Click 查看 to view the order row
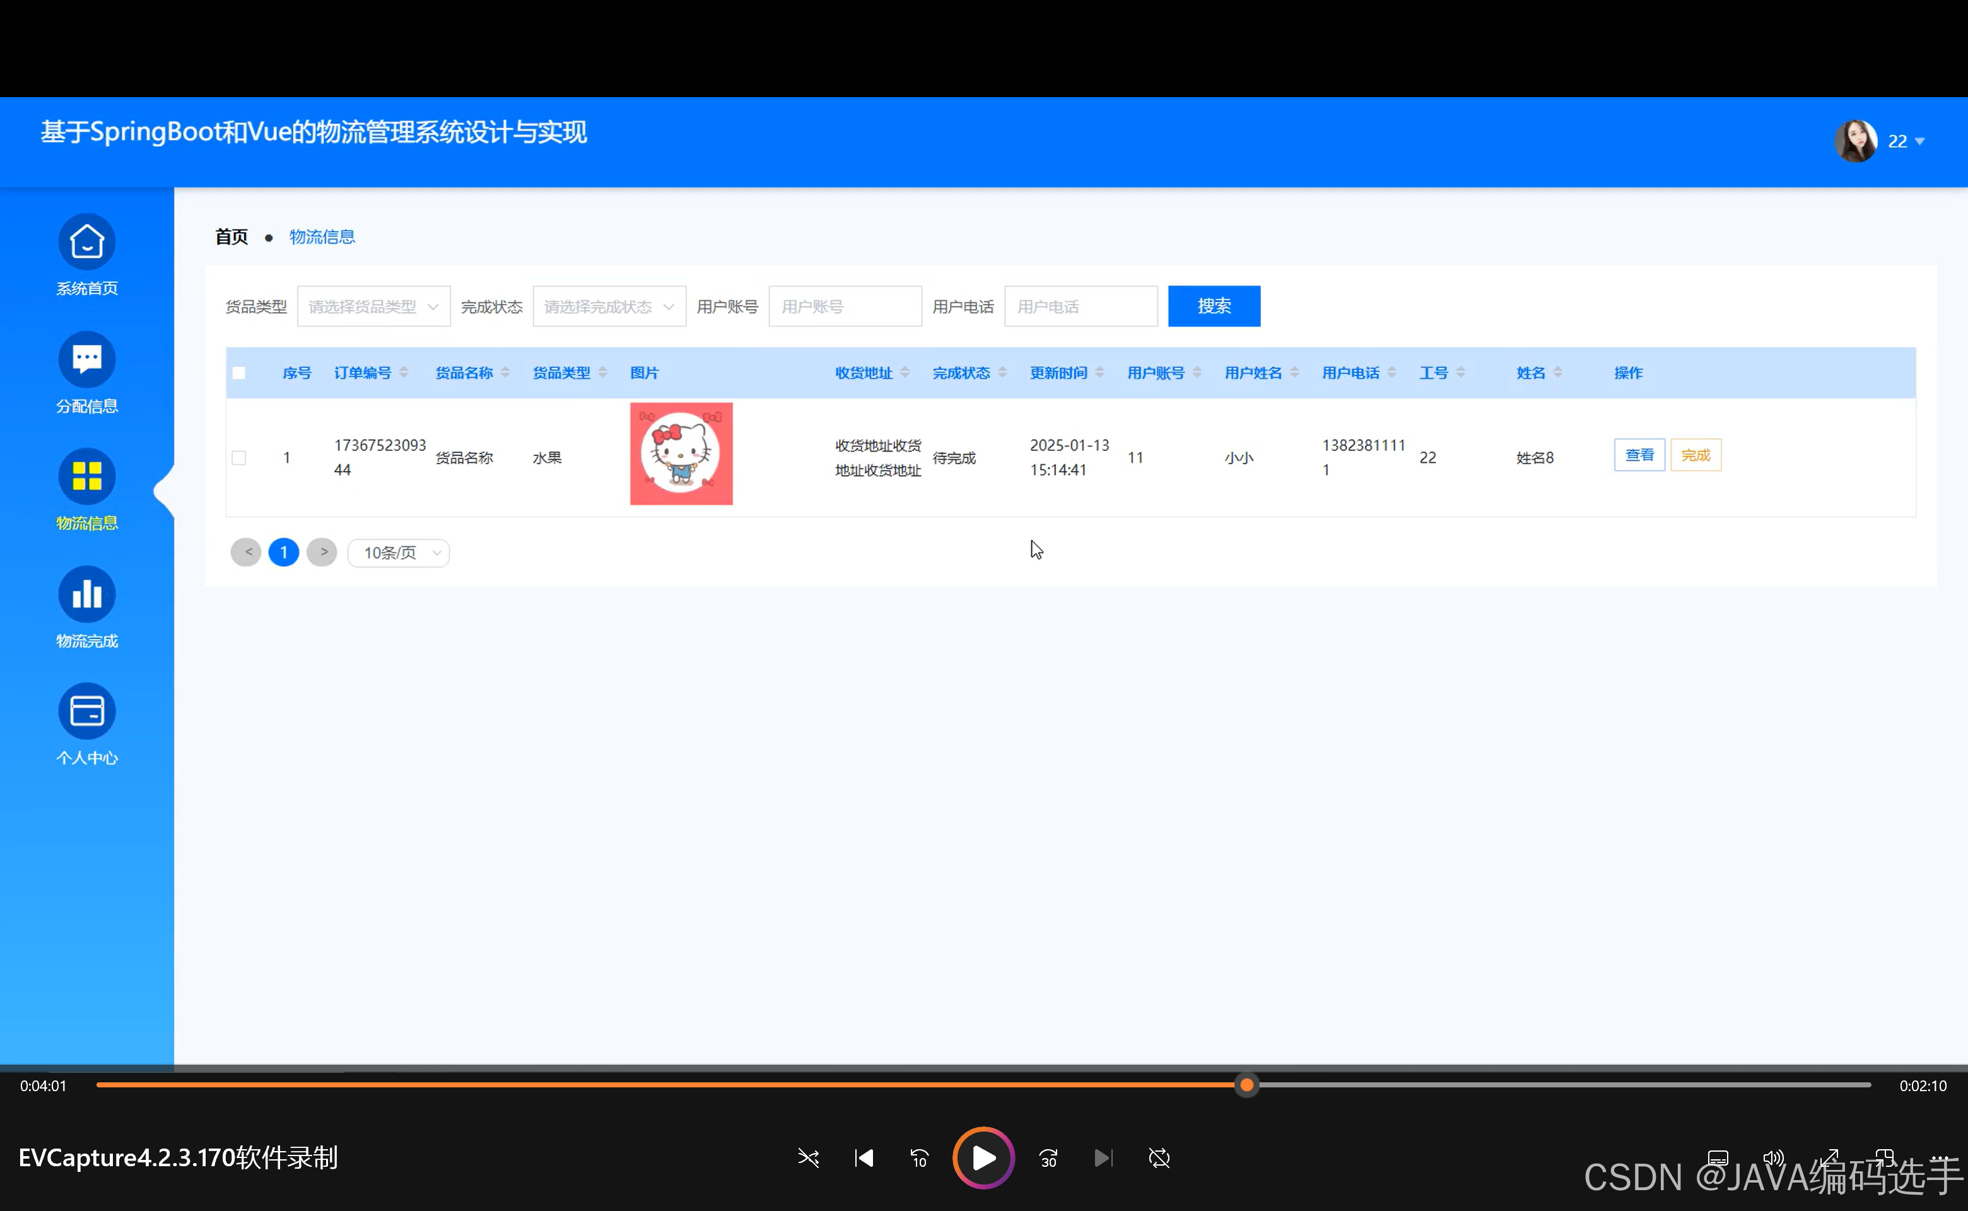 click(x=1639, y=455)
